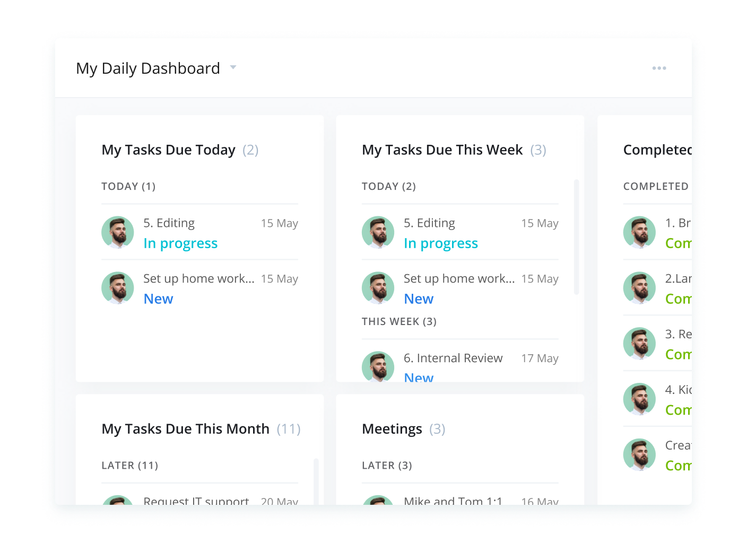This screenshot has height=543, width=747.
Task: Click the avatar beside 5. Editing in Due Today
Action: [118, 232]
